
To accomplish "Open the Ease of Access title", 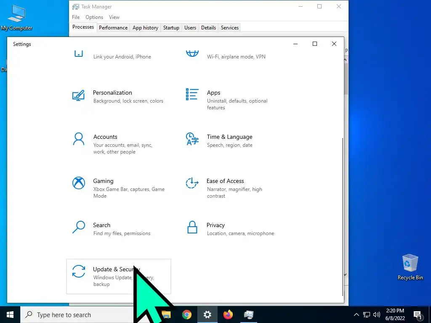I will click(x=225, y=181).
